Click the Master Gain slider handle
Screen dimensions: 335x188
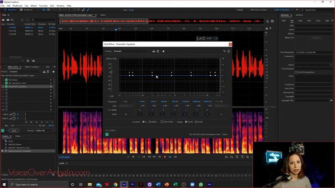pos(111,72)
